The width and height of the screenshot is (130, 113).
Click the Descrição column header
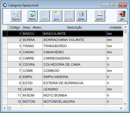click(74, 28)
